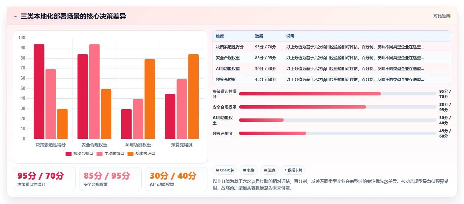Click the 数据卡片 chip

[x=293, y=170]
